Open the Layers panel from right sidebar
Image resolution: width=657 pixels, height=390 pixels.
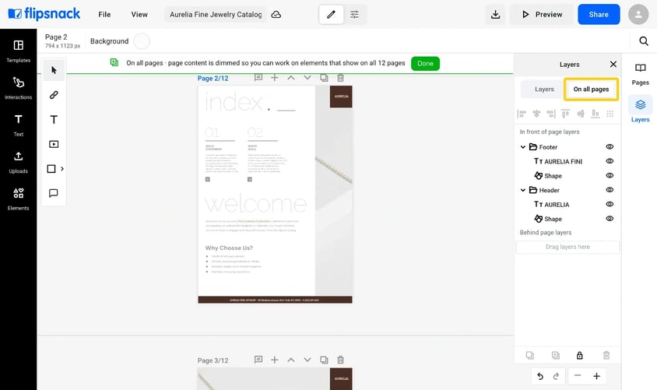pyautogui.click(x=640, y=111)
